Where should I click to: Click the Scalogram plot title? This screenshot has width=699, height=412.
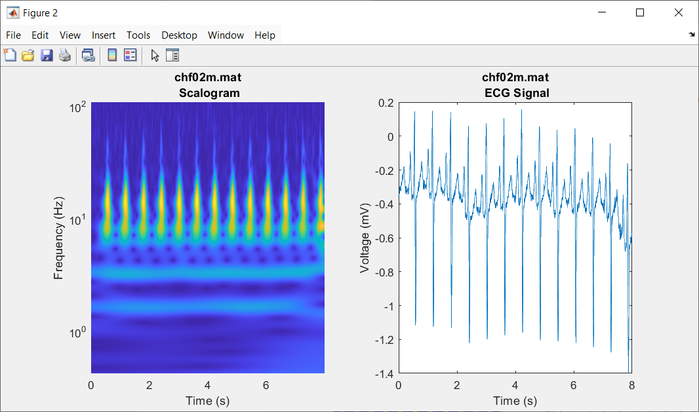[x=209, y=85]
